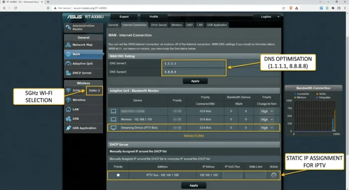349x190 pixels.
Task: Apply WAN DNS settings
Action: pyautogui.click(x=195, y=81)
